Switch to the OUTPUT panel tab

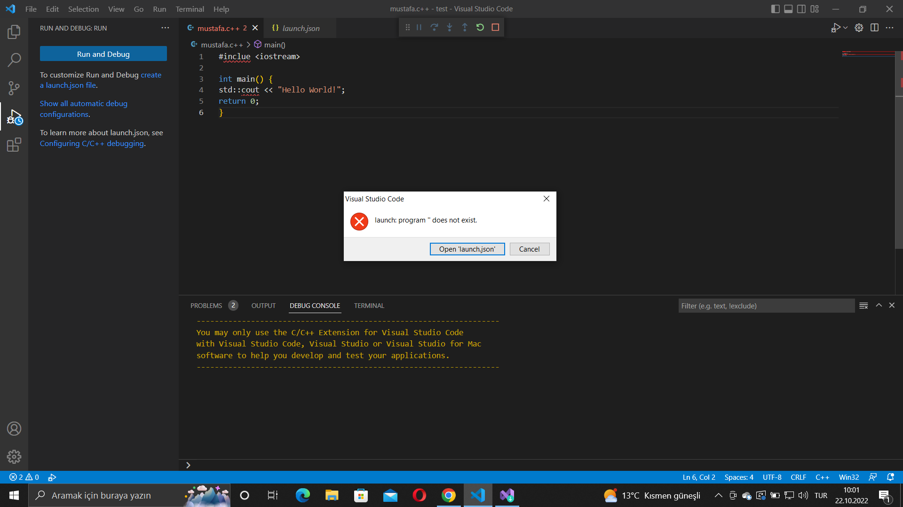pyautogui.click(x=263, y=306)
